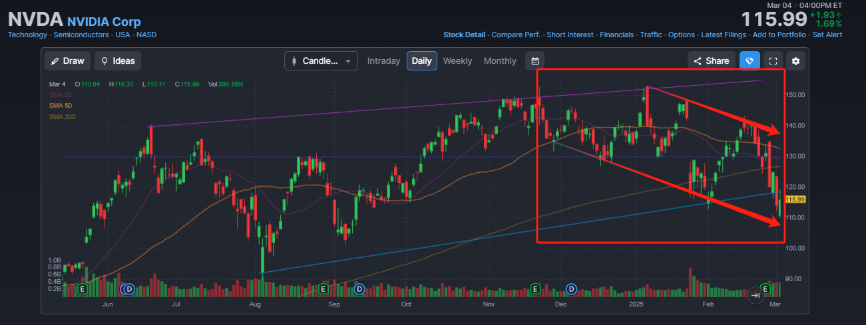This screenshot has height=325, width=866.
Task: Expand the Candle chart type dropdown
Action: coord(321,61)
